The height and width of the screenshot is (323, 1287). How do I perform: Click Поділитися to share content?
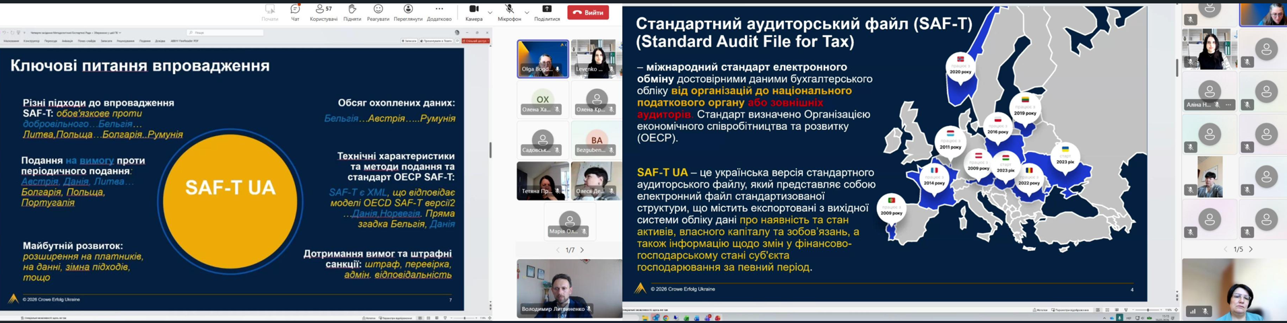tap(547, 12)
